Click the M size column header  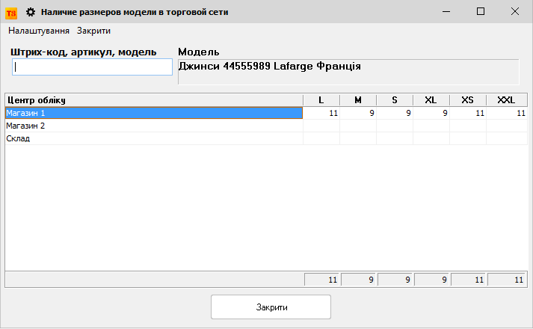point(358,100)
